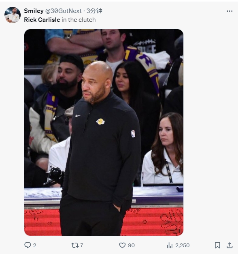Open Smiley's profile avatar picture
The width and height of the screenshot is (238, 254).
tap(13, 15)
